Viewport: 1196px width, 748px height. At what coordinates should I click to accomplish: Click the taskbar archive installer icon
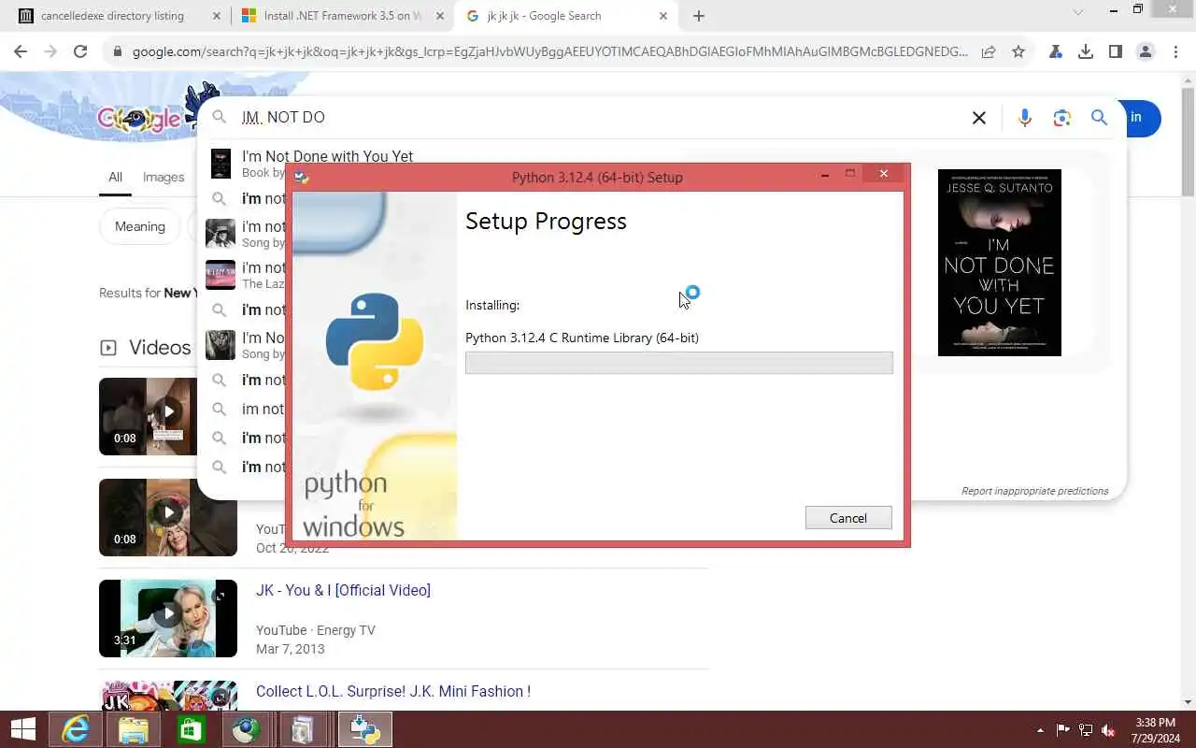303,729
